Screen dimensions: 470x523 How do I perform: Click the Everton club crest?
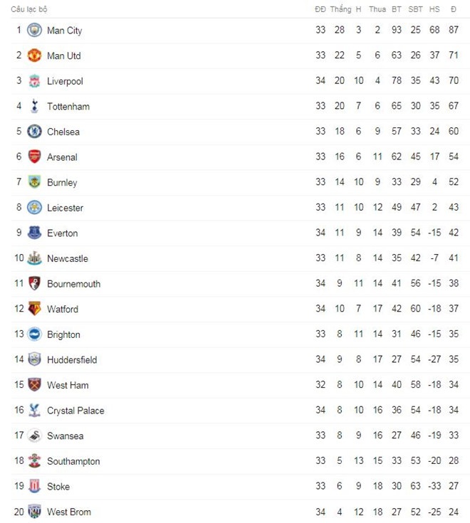pyautogui.click(x=34, y=233)
